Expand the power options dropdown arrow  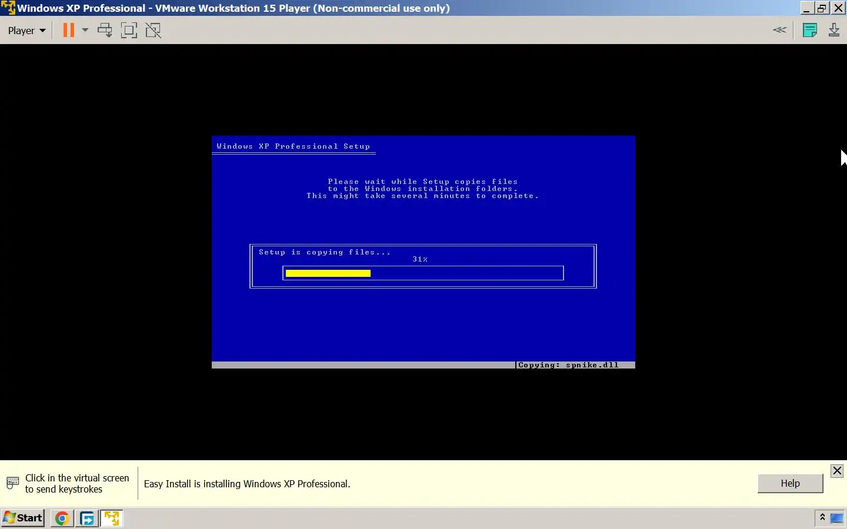[x=85, y=30]
